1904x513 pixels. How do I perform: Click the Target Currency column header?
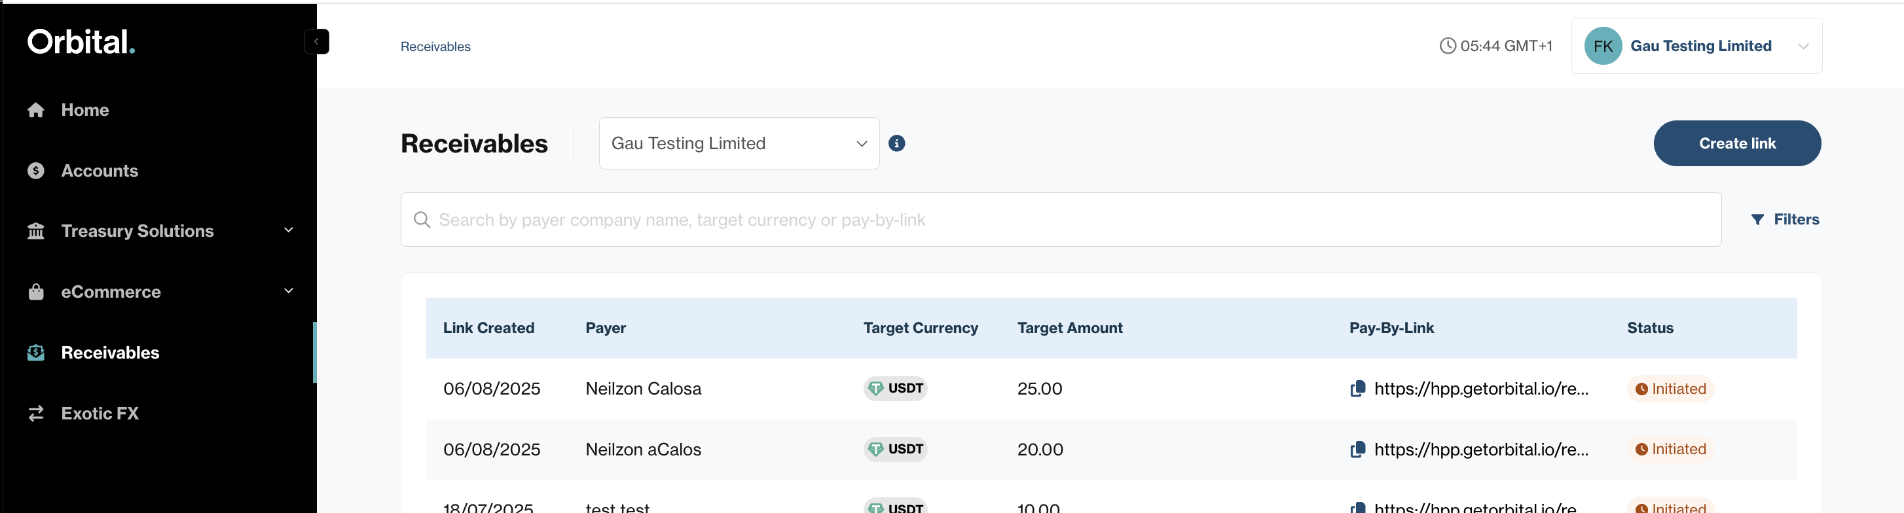[x=920, y=328]
